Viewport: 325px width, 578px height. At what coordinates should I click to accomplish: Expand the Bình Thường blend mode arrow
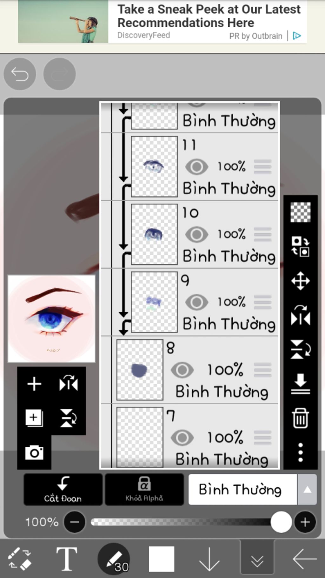pos(307,490)
